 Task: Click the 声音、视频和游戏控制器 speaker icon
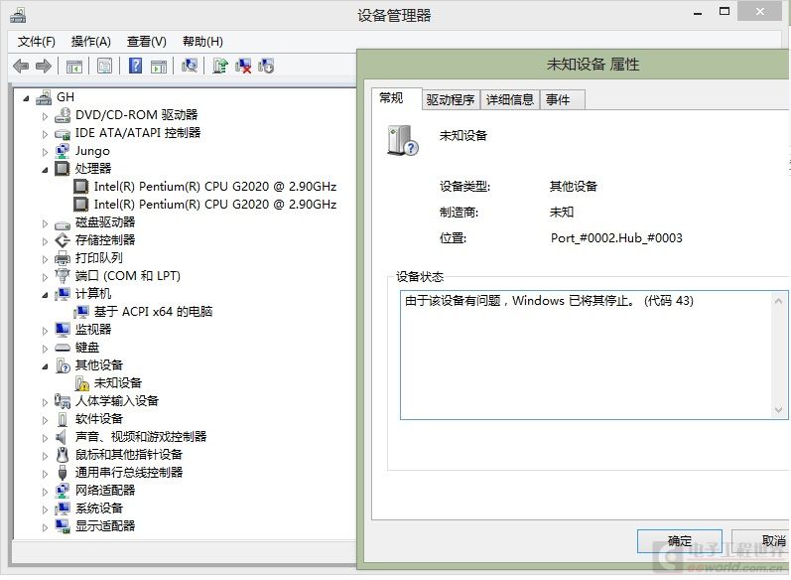[x=62, y=437]
